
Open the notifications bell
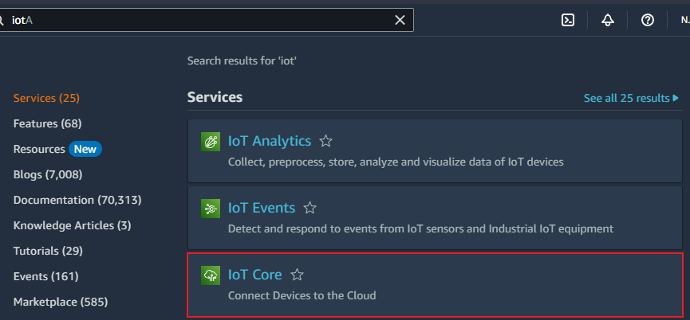click(x=608, y=20)
